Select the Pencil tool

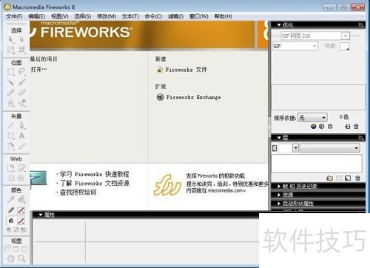tap(10, 93)
